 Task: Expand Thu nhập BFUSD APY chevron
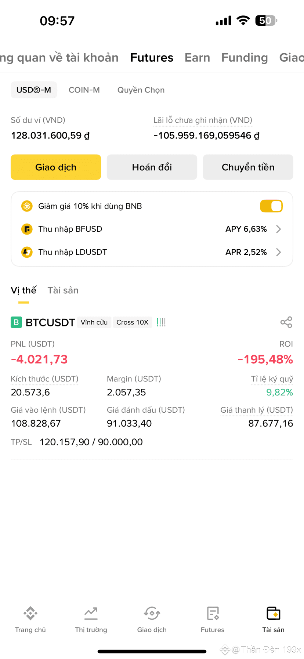coord(279,229)
